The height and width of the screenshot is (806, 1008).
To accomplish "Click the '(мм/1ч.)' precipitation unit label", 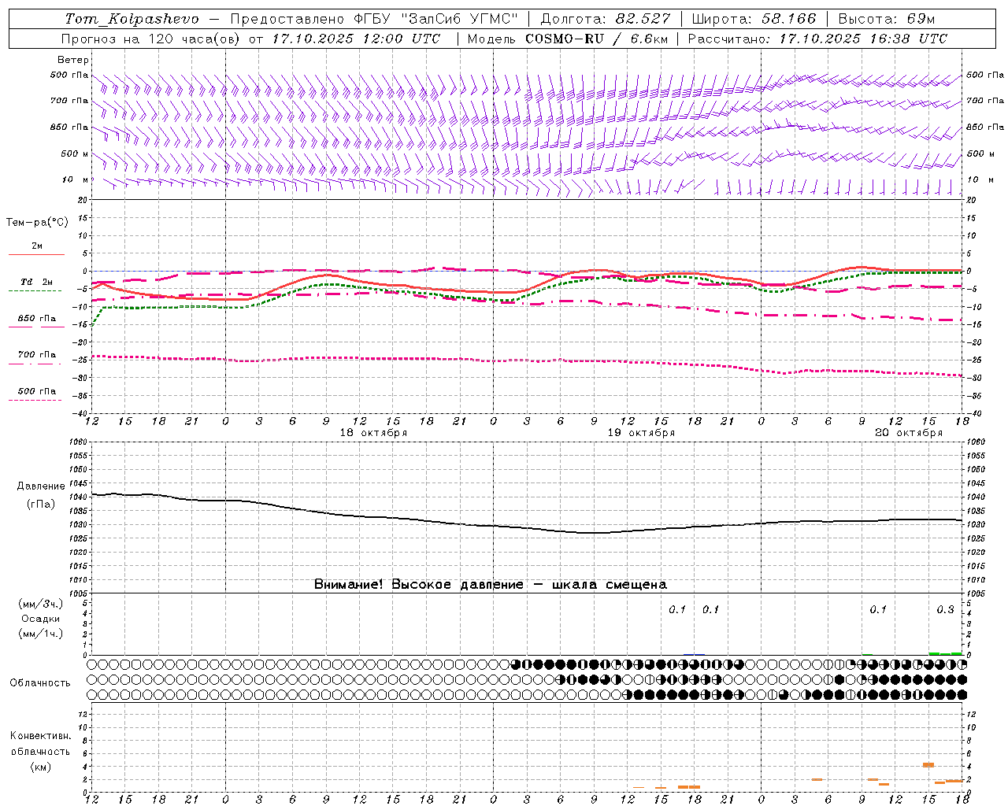I will pos(41,634).
